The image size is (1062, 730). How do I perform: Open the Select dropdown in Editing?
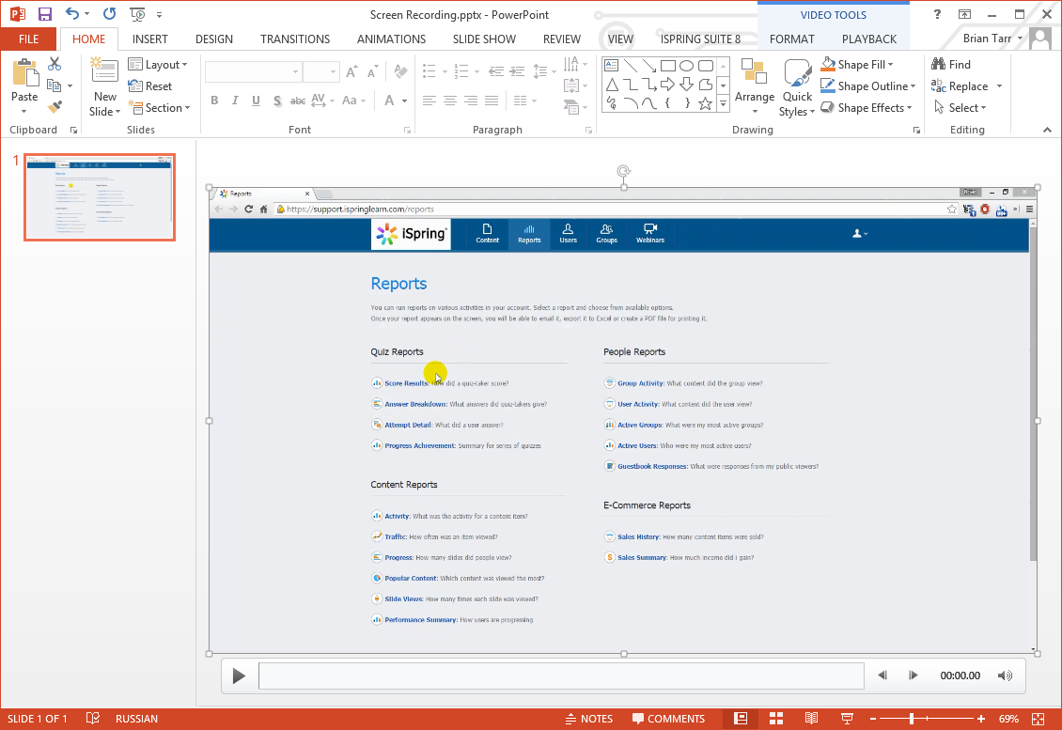pos(959,108)
